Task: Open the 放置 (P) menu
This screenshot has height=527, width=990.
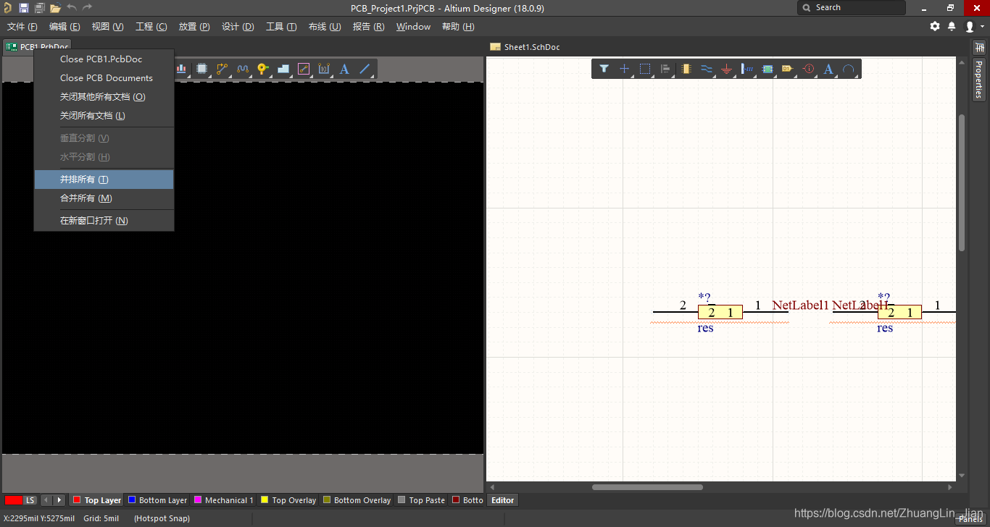Action: click(x=194, y=27)
